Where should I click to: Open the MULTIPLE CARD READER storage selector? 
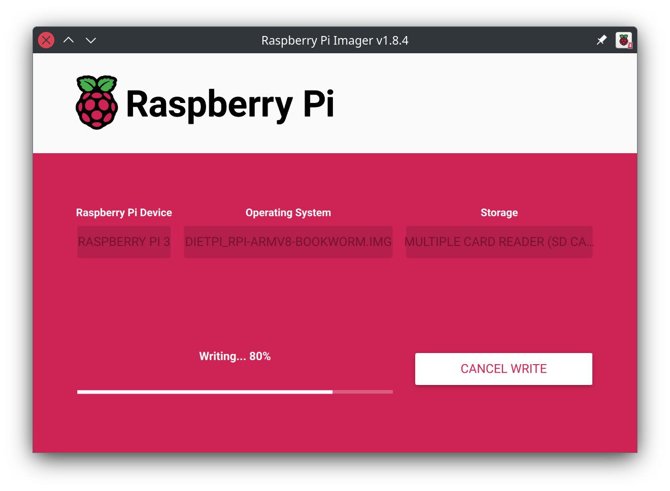tap(499, 242)
